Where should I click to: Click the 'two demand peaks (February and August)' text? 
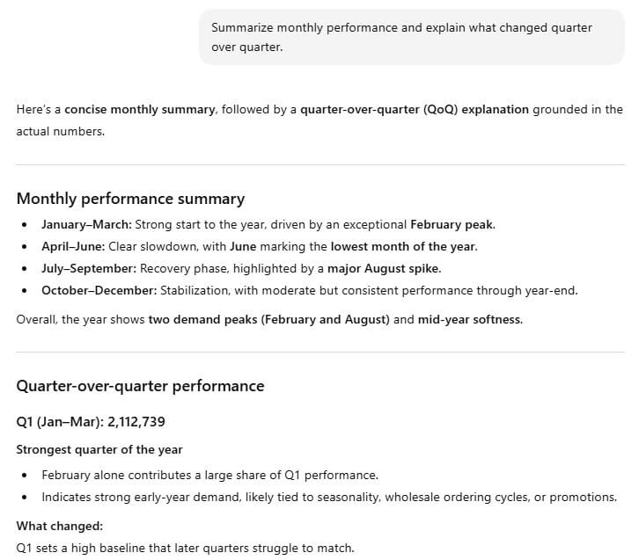tap(269, 319)
